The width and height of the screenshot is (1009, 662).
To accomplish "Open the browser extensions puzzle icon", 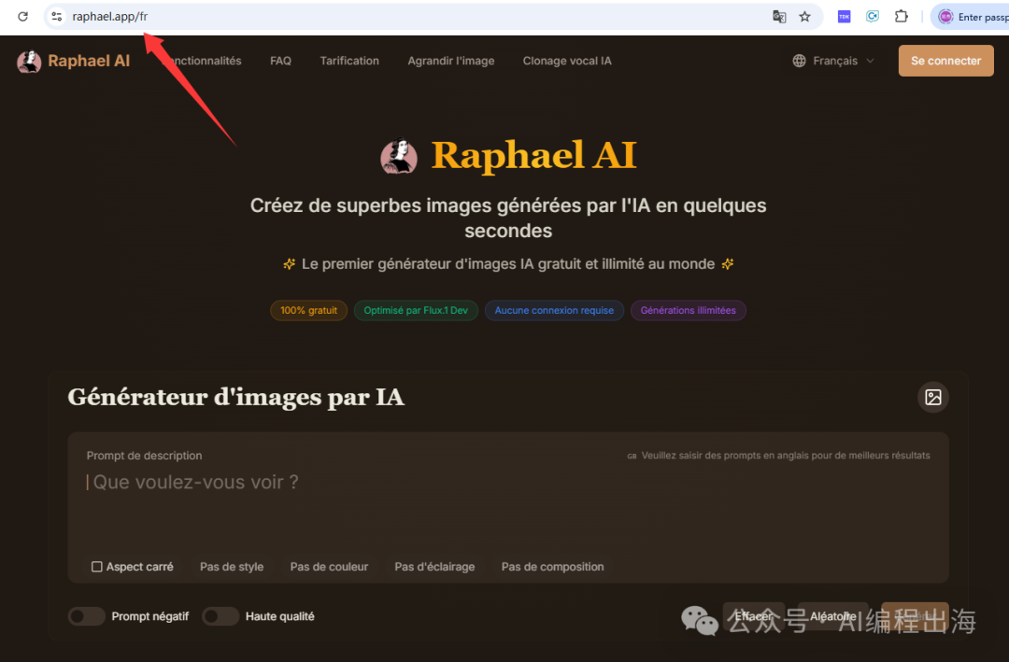I will coord(901,17).
